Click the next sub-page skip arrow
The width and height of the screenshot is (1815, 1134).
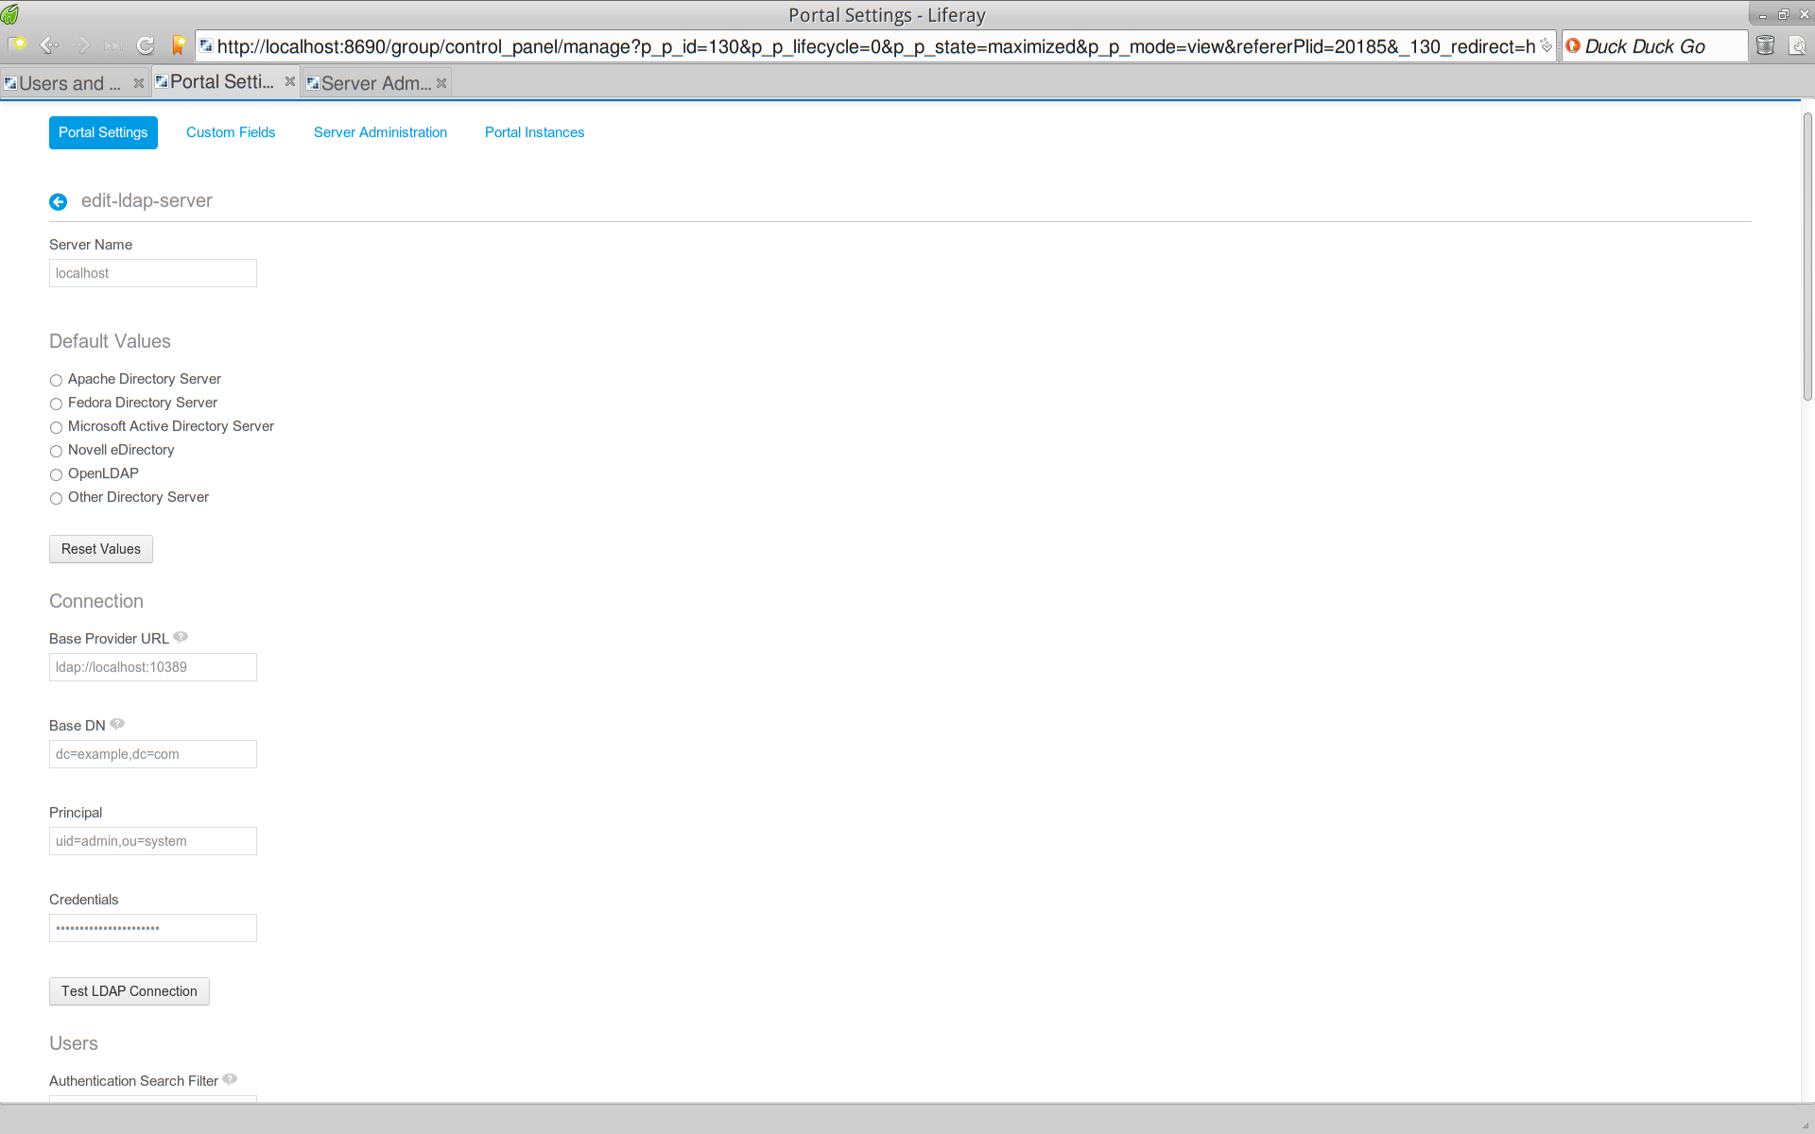click(113, 45)
